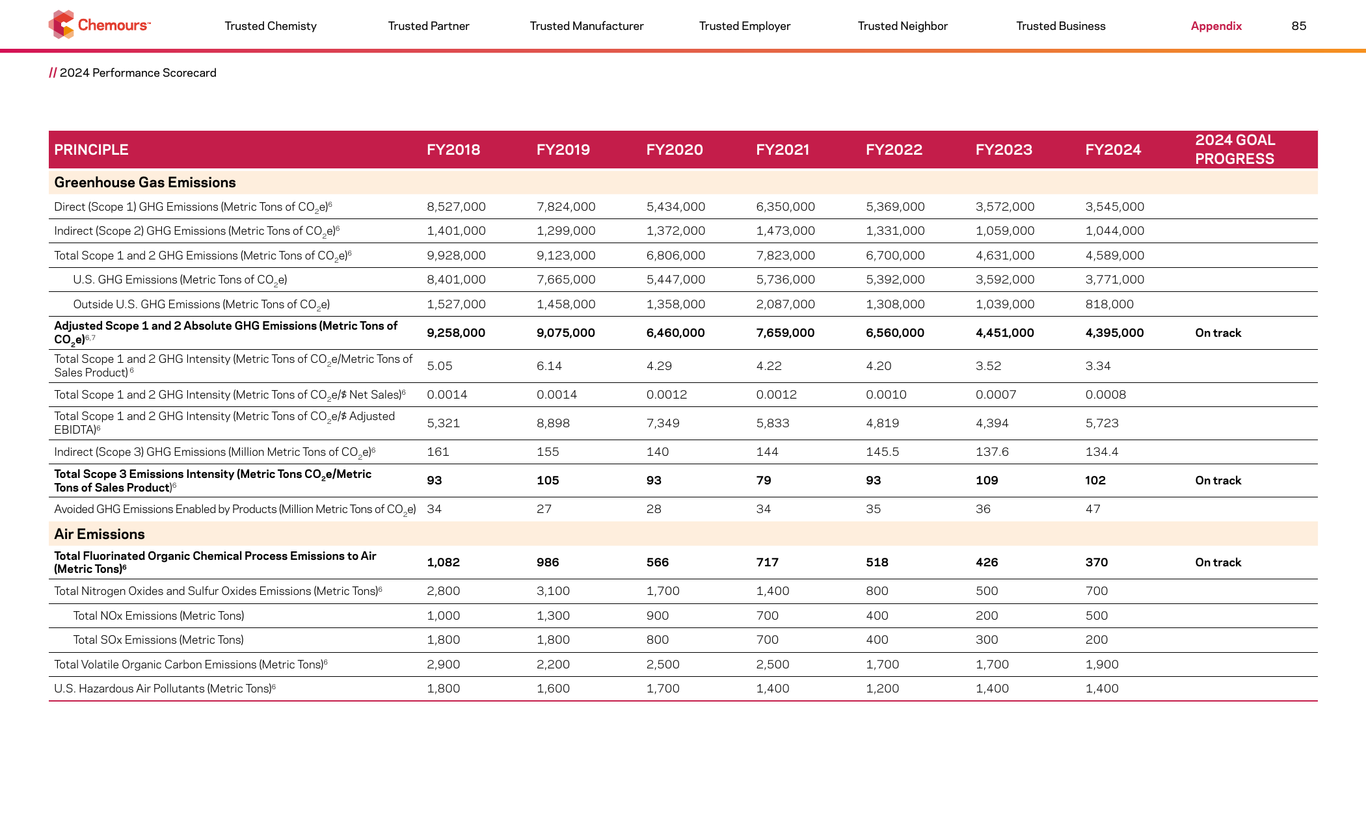Open the Trusted Chemisty section
This screenshot has width=1366, height=829.
pyautogui.click(x=271, y=26)
